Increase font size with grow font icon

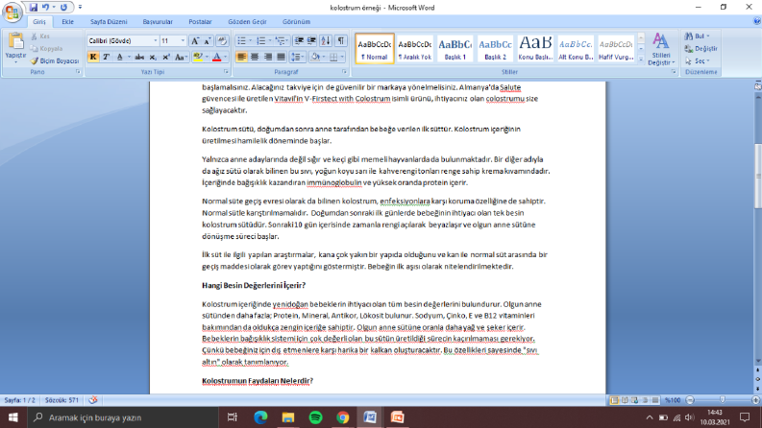coord(195,40)
